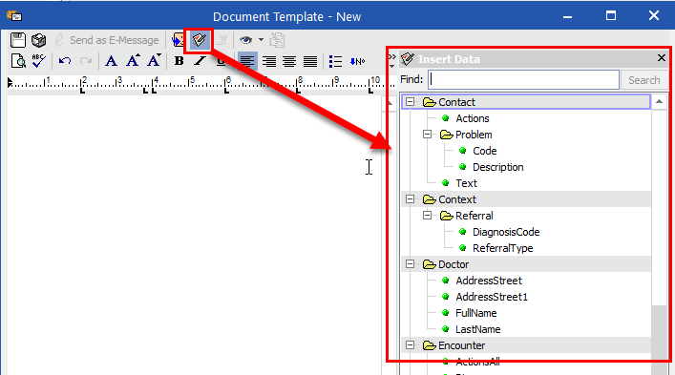Click the green bullet icon beside FullName
675x375 pixels.
[446, 313]
